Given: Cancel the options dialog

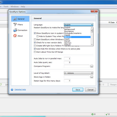Looking at the screenshot, I should point(90,90).
